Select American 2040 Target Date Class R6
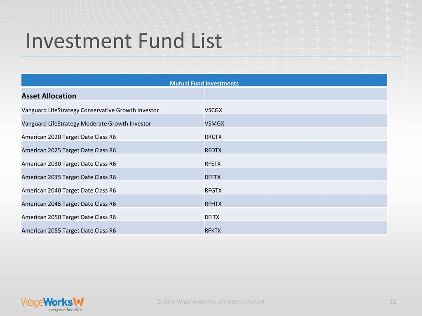The width and height of the screenshot is (422, 316). click(x=69, y=191)
